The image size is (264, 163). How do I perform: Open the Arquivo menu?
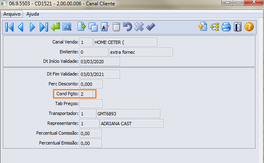tap(12, 14)
